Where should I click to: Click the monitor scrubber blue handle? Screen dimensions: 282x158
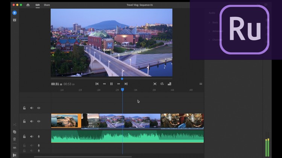click(x=122, y=79)
